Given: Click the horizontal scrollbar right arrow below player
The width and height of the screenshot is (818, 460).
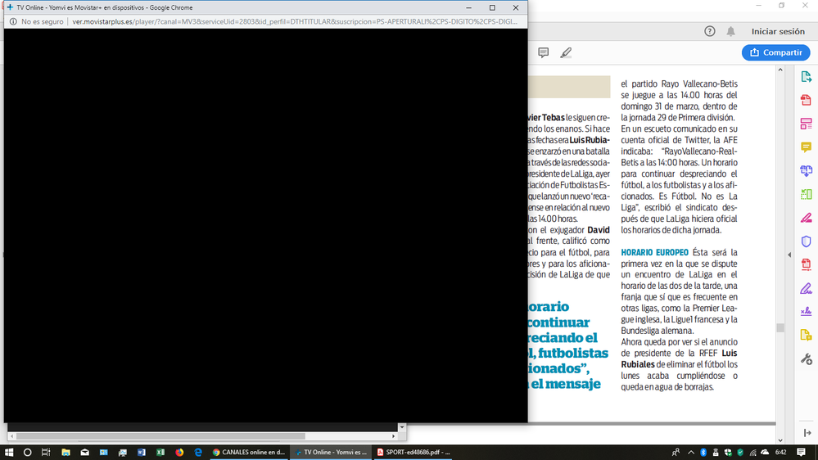Looking at the screenshot, I should pyautogui.click(x=394, y=436).
